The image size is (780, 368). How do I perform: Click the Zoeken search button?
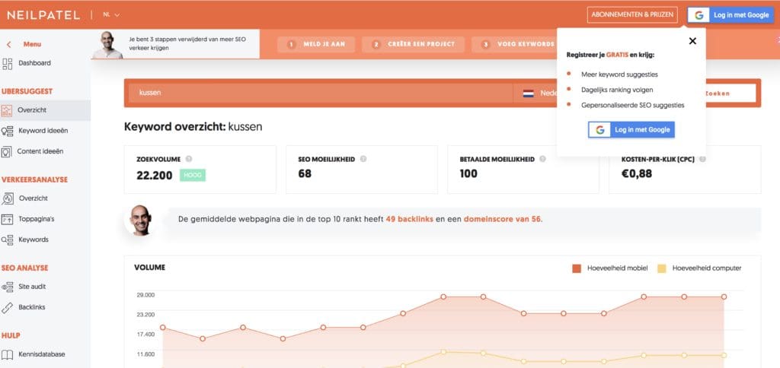pyautogui.click(x=730, y=94)
